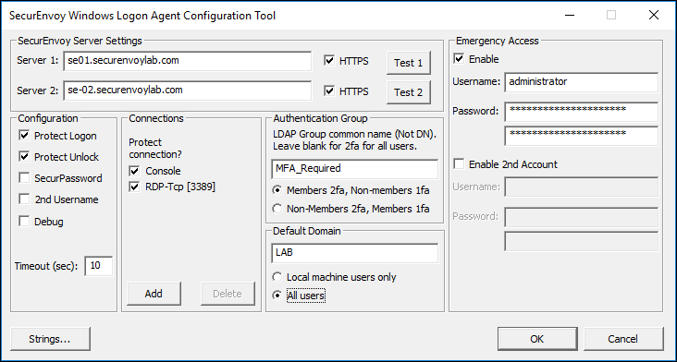Add a new protected connection
The width and height of the screenshot is (677, 362).
[x=154, y=294]
